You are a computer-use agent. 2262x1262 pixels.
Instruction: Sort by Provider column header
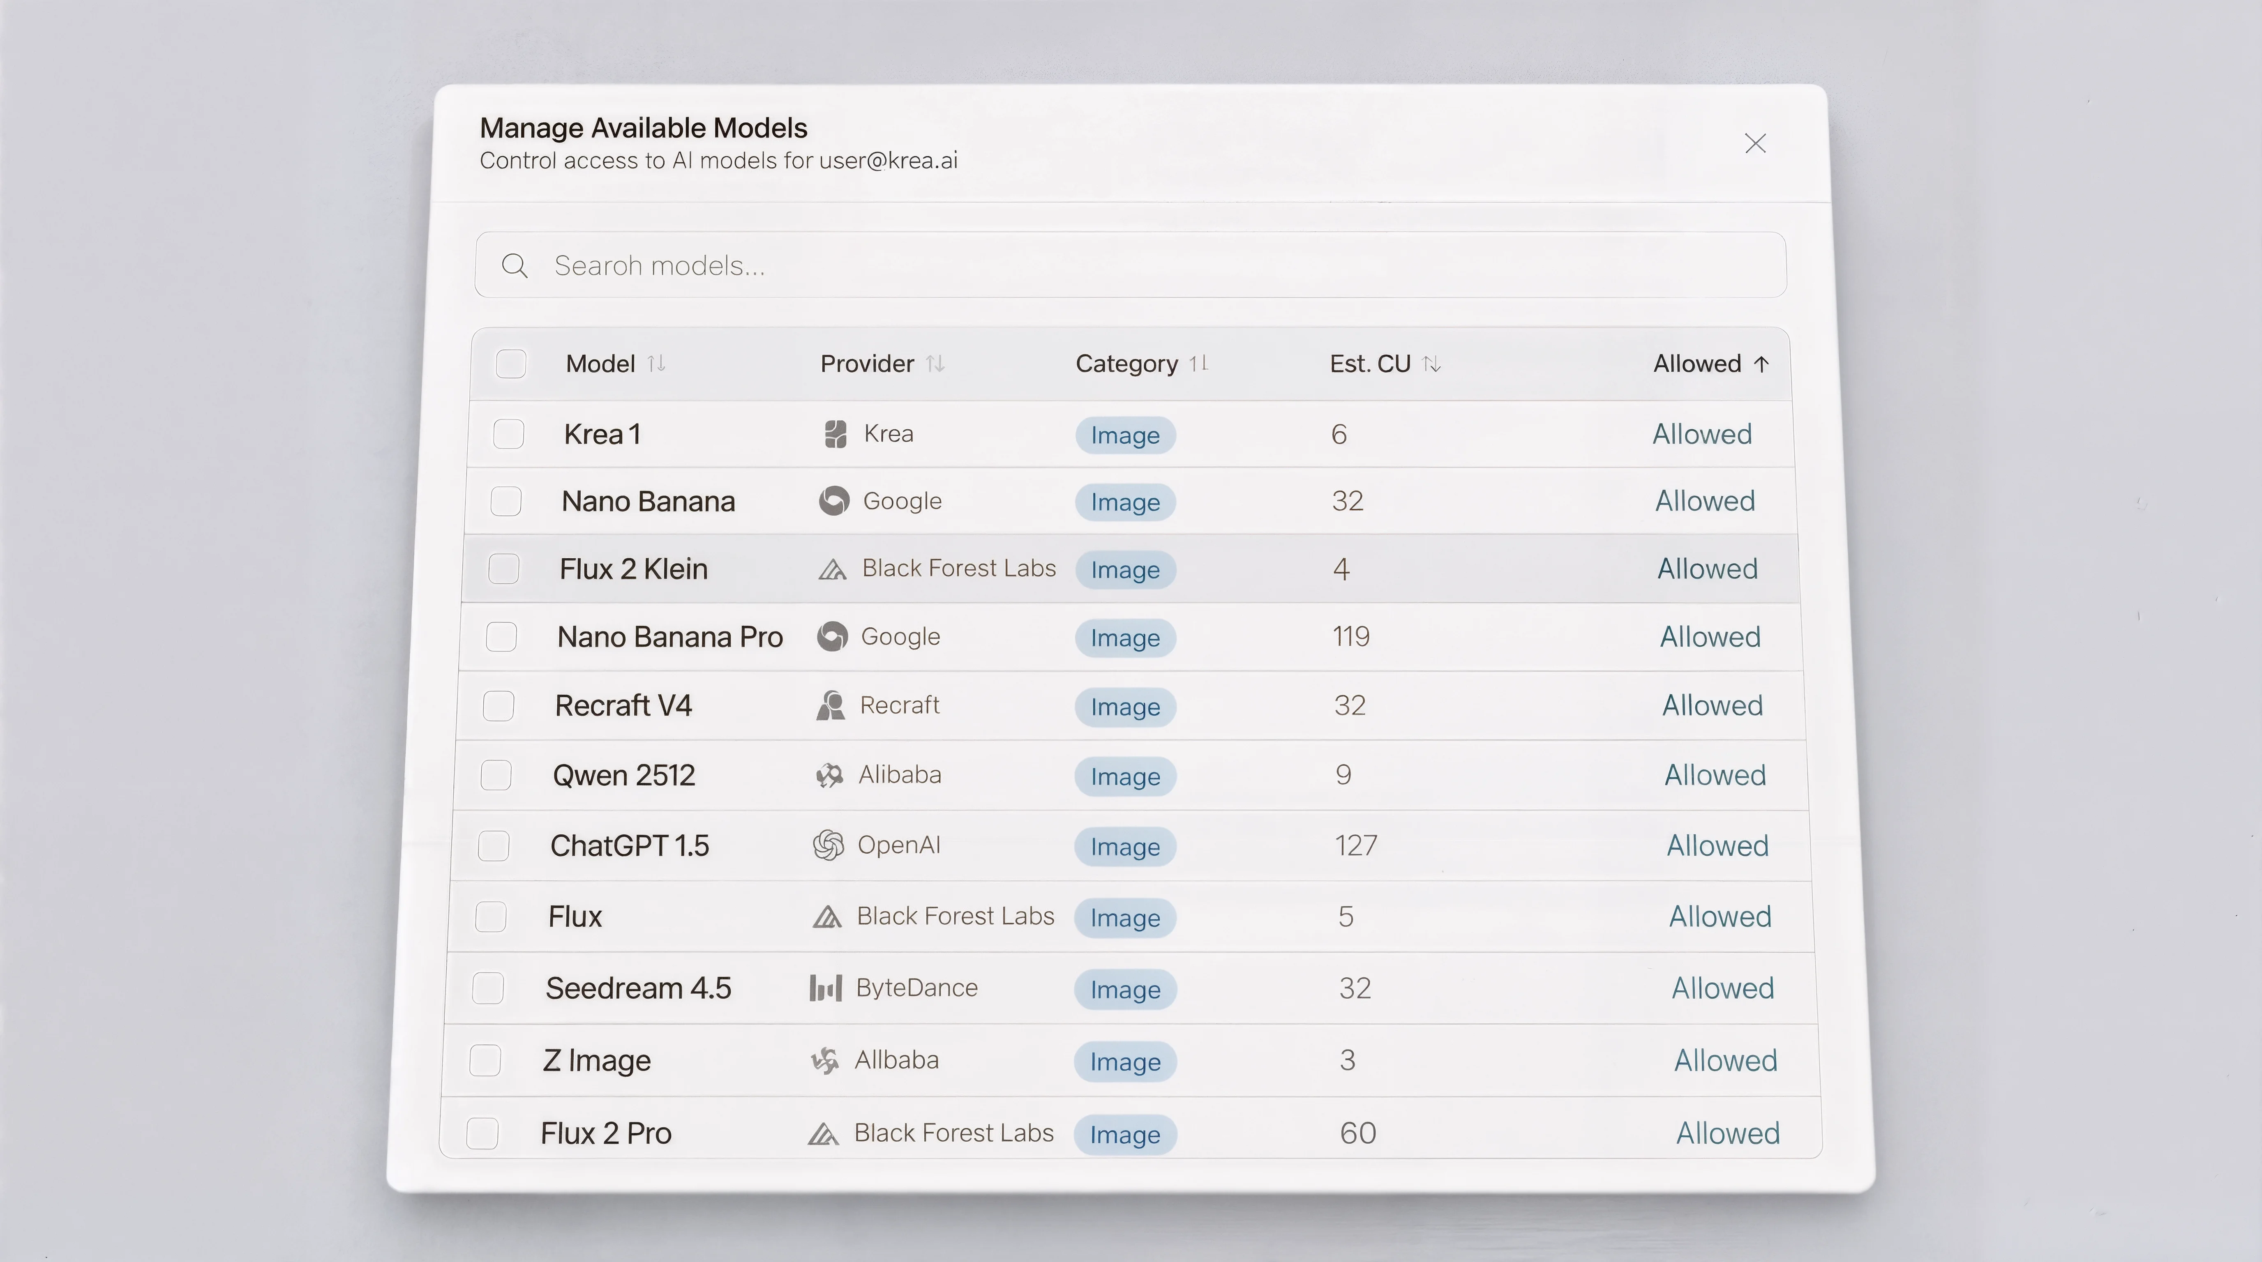coord(882,364)
